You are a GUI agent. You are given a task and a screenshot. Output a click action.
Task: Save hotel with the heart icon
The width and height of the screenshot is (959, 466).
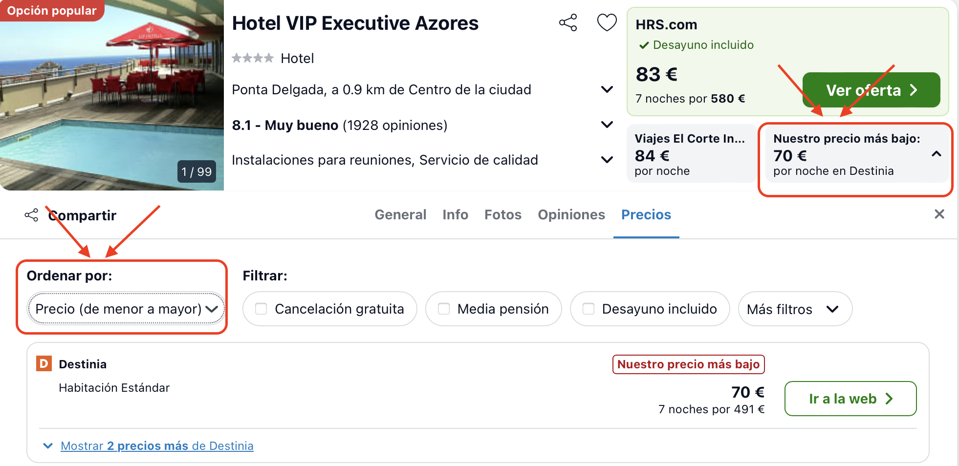(607, 22)
